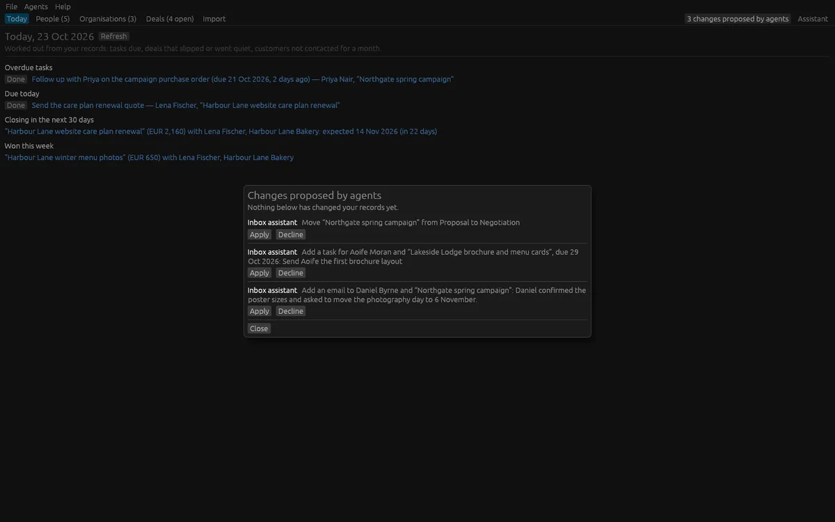This screenshot has height=522, width=835.
Task: Open the Help menu
Action: click(x=63, y=6)
